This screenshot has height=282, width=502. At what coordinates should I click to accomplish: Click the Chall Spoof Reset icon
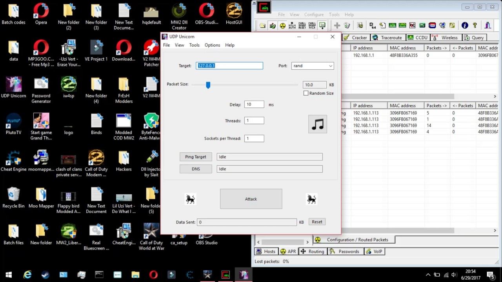point(302,25)
